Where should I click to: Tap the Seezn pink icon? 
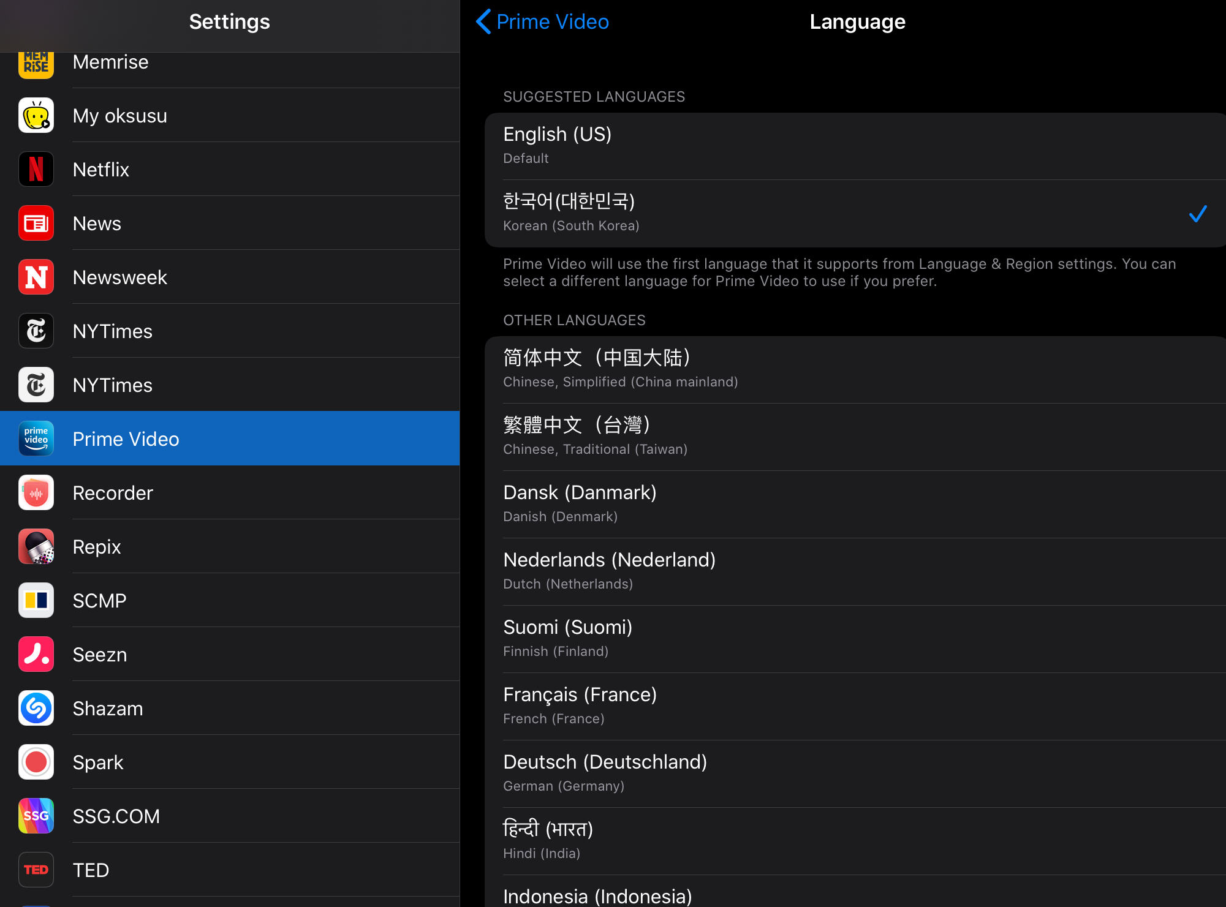tap(36, 655)
